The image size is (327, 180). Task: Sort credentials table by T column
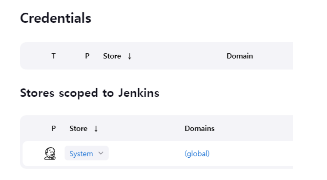(54, 56)
